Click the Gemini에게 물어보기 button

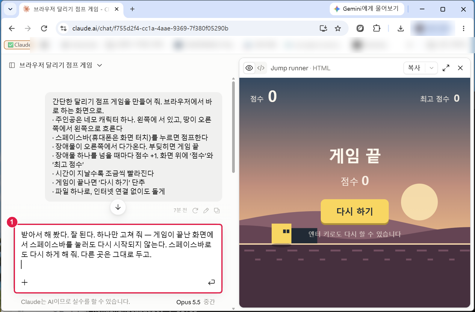[x=367, y=9]
